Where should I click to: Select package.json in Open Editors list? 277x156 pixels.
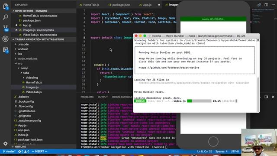[x=32, y=20]
